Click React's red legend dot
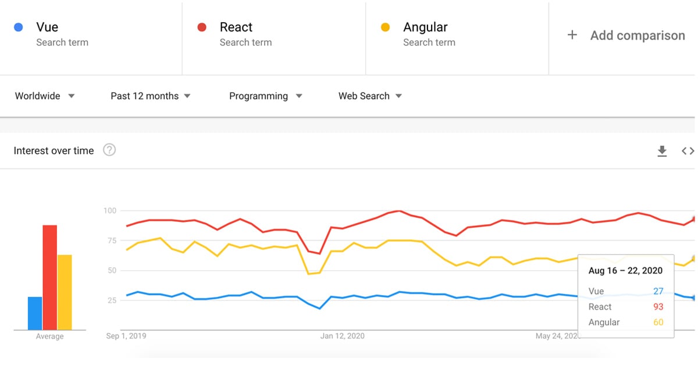698x366 pixels. pyautogui.click(x=202, y=27)
